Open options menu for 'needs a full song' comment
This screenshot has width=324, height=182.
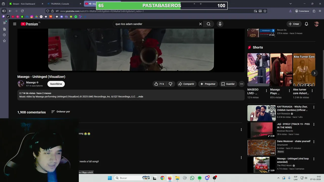pos(241,157)
